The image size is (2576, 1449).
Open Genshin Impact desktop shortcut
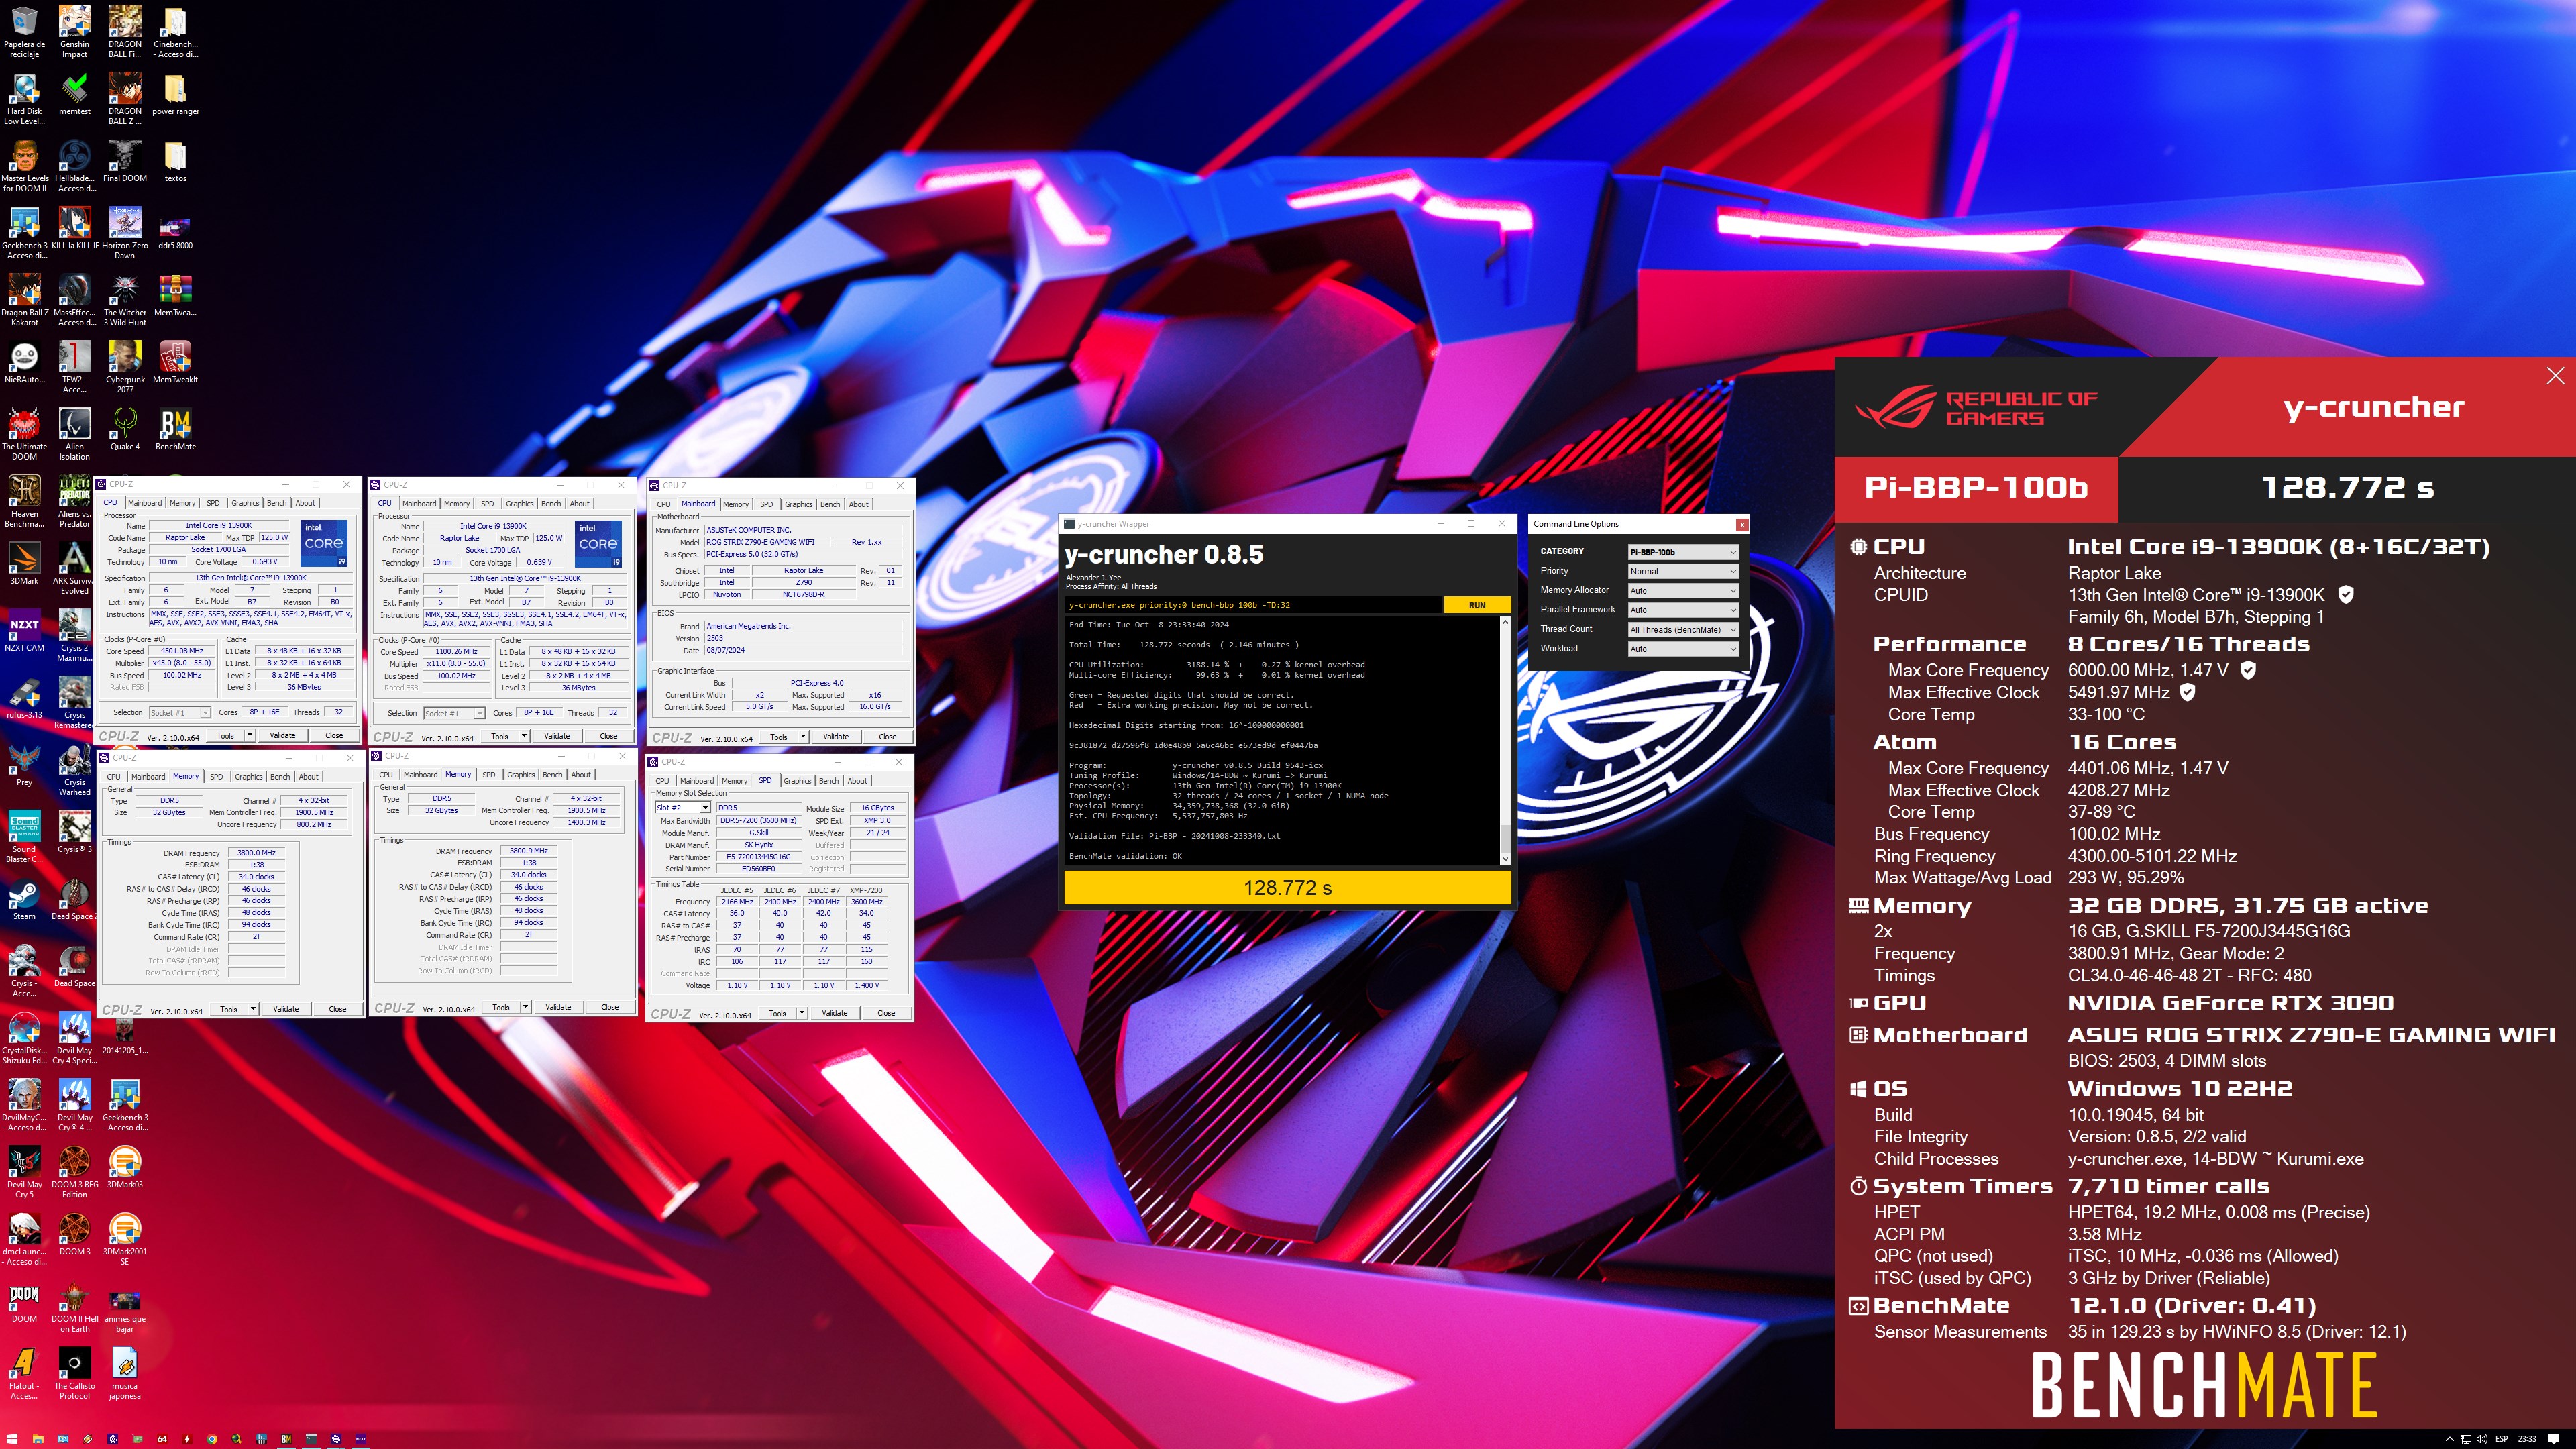point(74,30)
